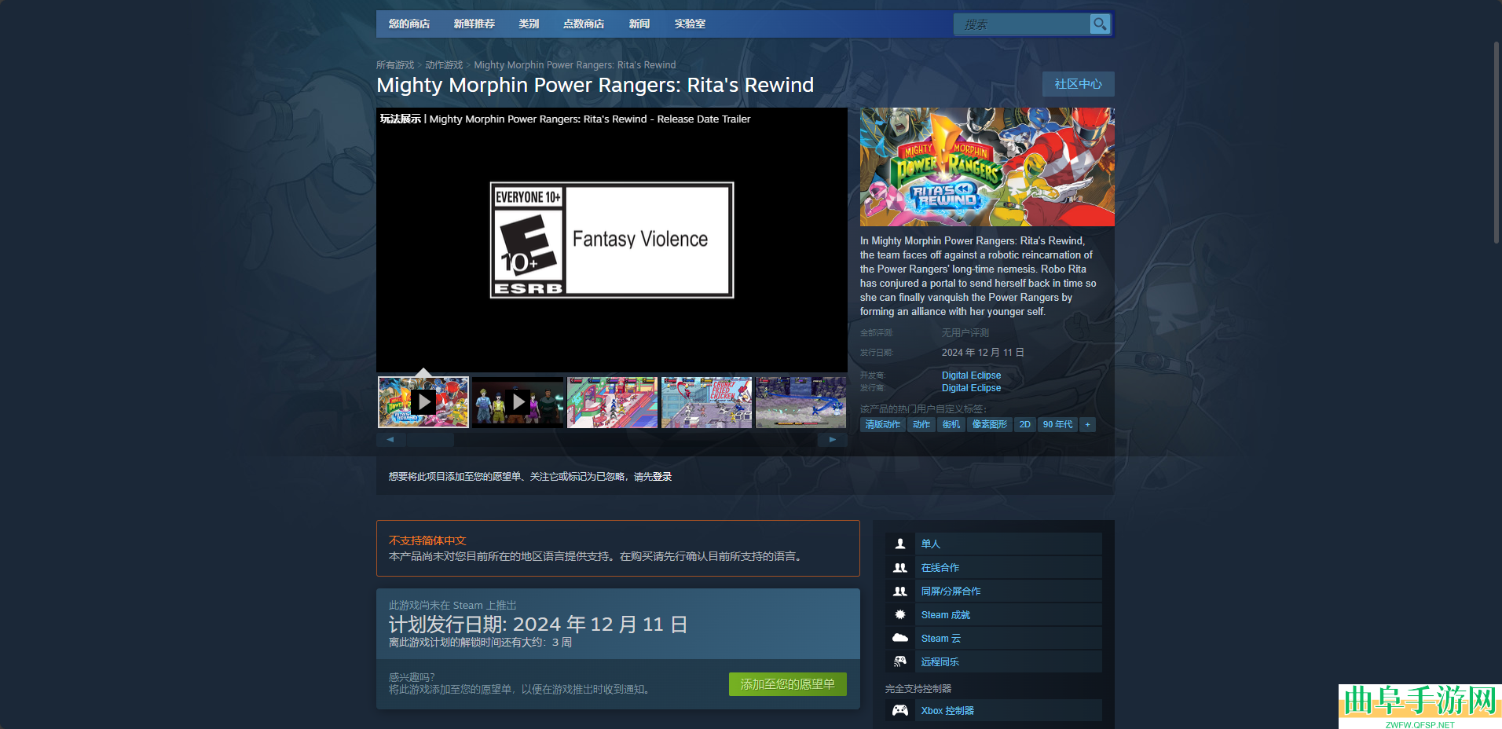View the third screenshot thumbnail
Screen dimensions: 1502x729
pos(613,402)
